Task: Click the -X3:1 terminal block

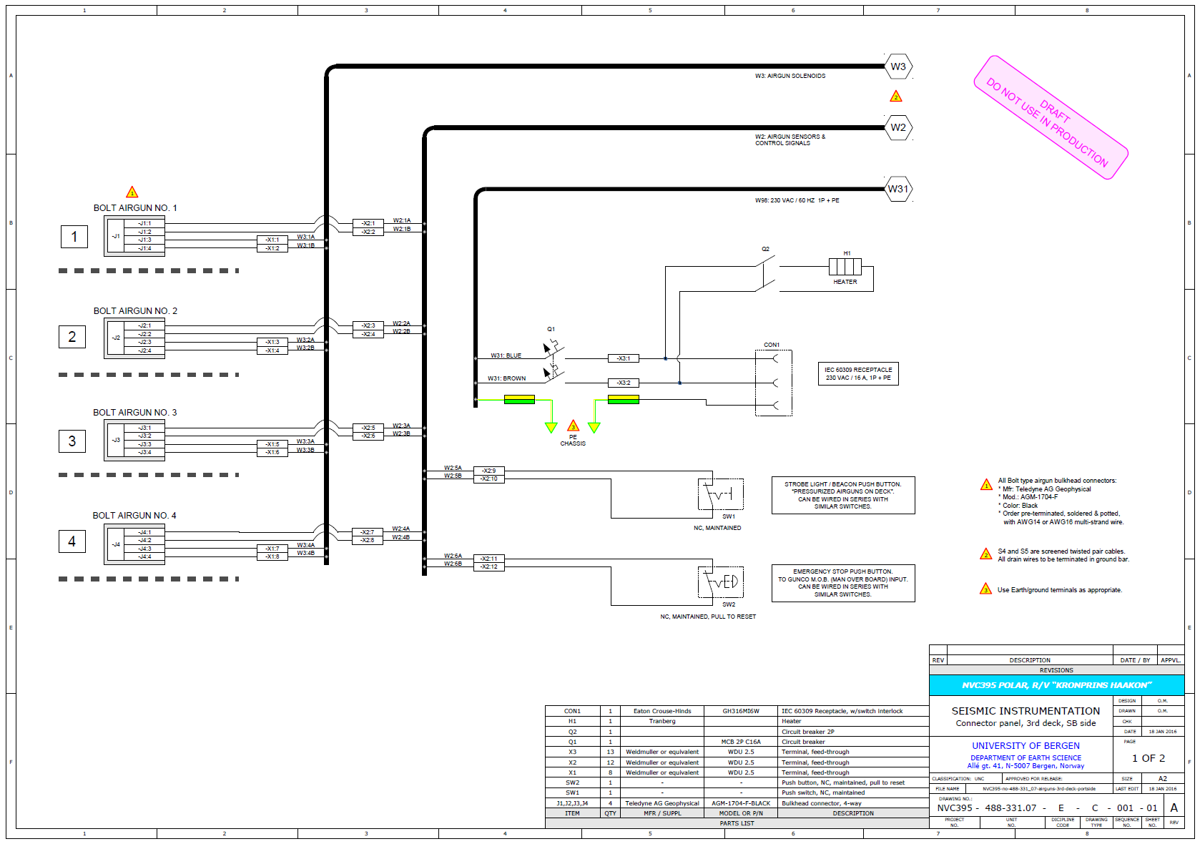Action: [623, 358]
